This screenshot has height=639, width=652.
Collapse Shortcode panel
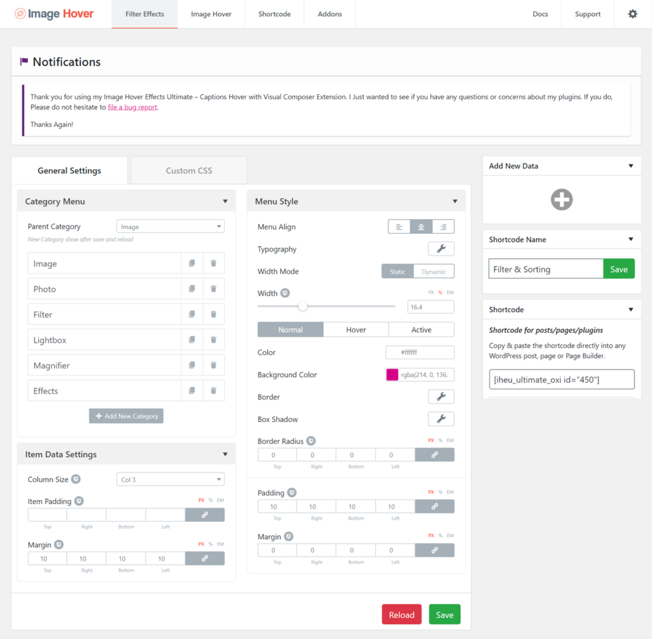[631, 309]
